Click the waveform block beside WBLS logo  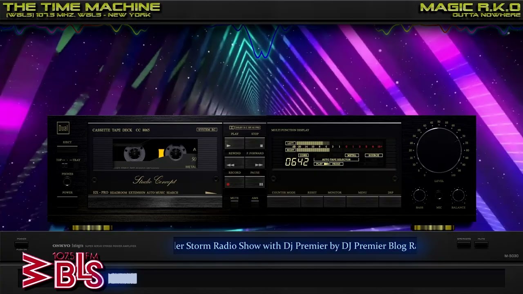click(x=123, y=278)
